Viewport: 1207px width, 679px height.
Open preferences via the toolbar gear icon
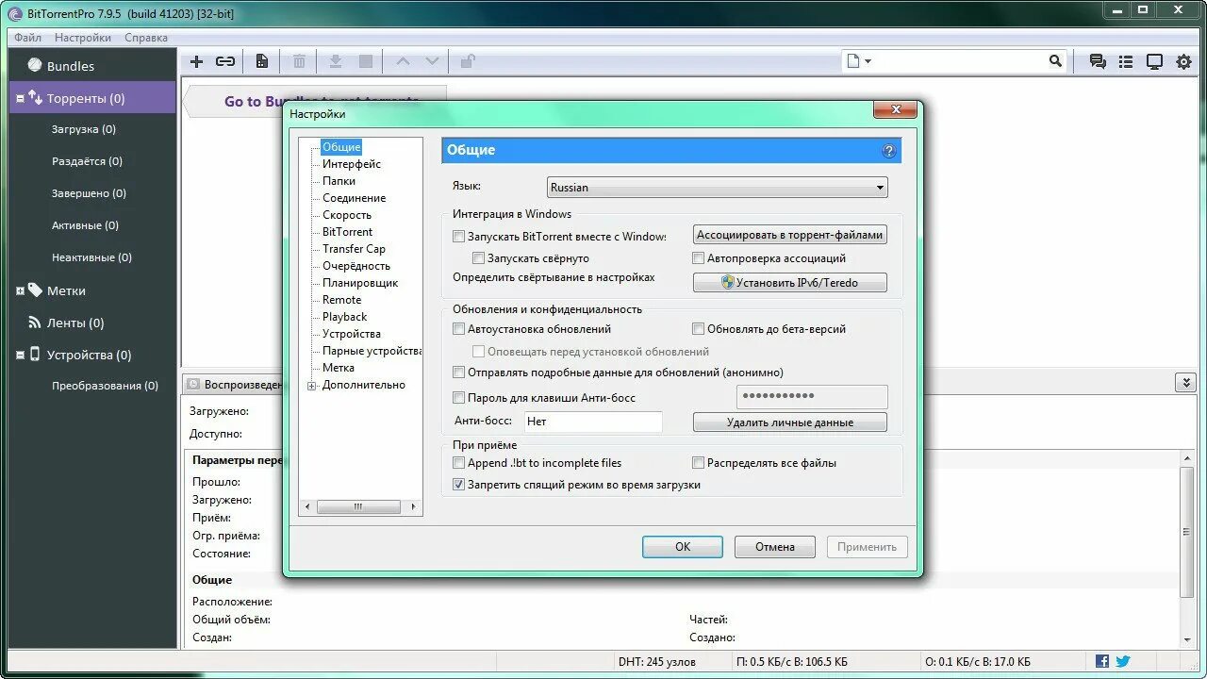coord(1183,61)
